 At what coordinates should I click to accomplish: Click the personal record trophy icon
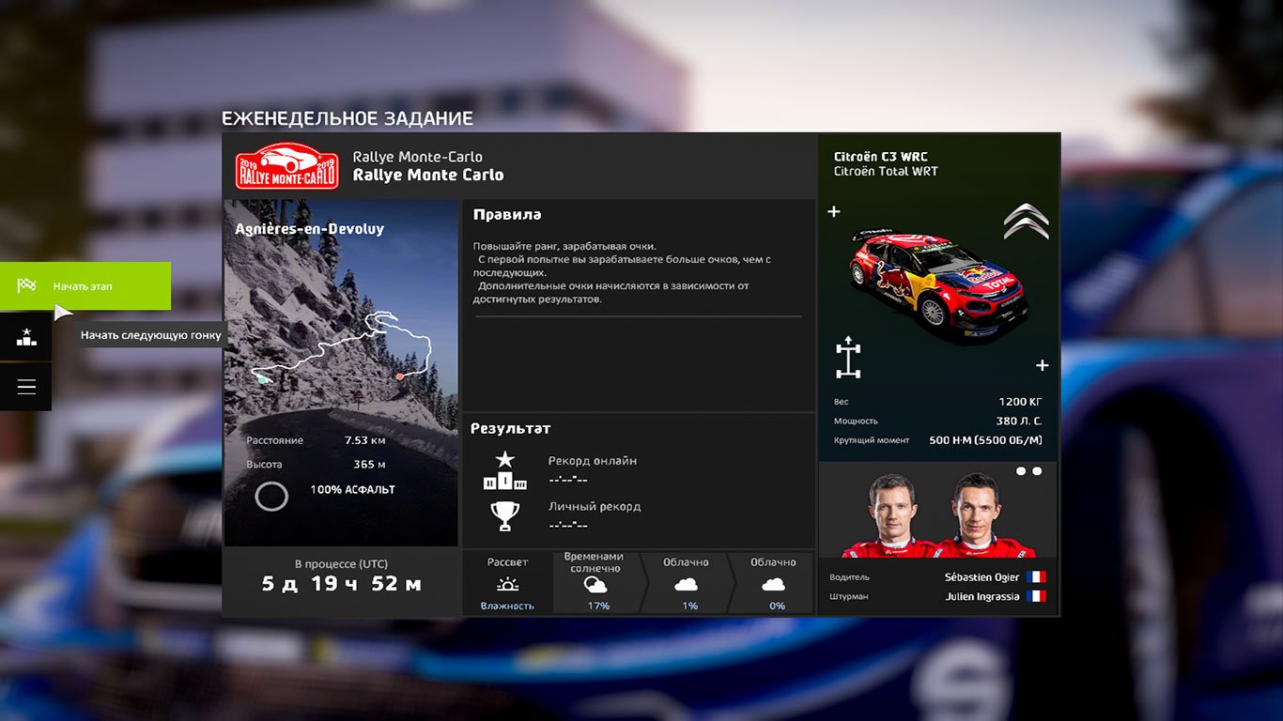[505, 515]
